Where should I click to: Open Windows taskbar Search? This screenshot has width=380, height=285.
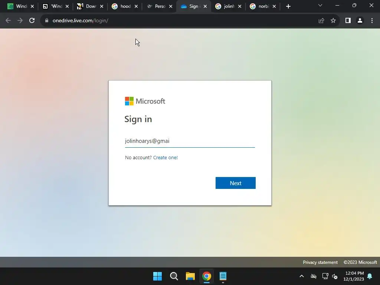point(174,276)
